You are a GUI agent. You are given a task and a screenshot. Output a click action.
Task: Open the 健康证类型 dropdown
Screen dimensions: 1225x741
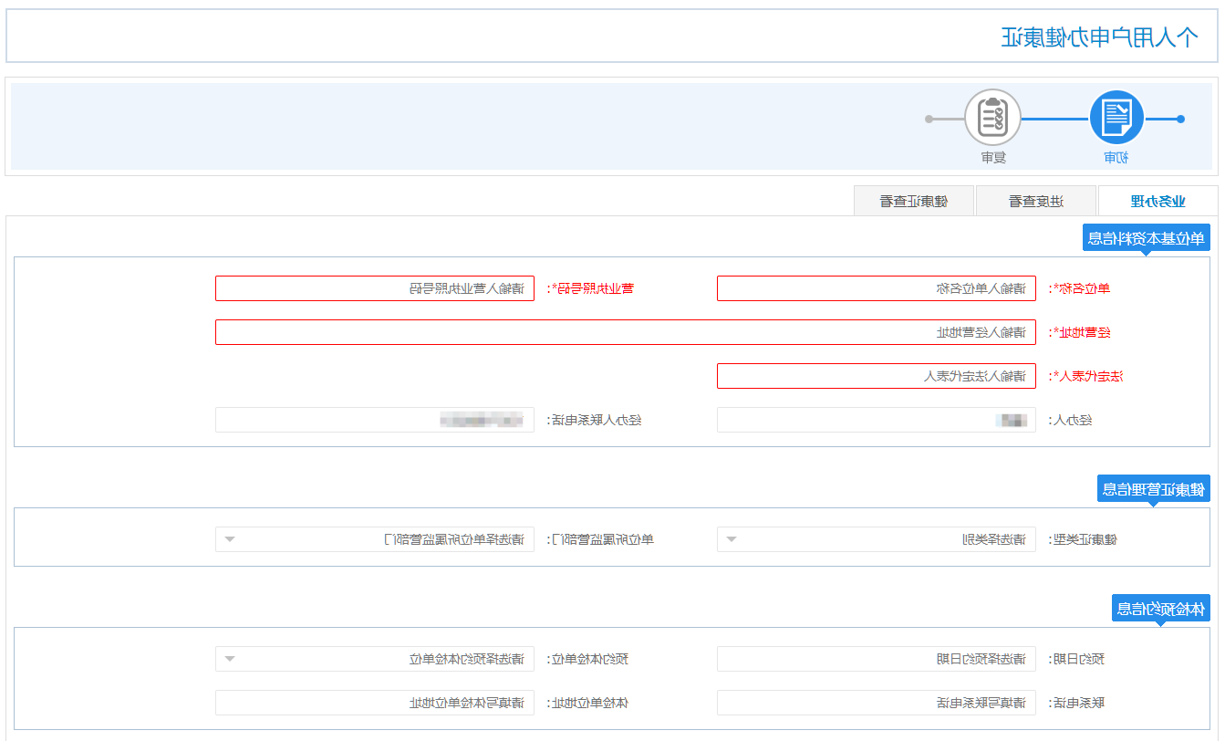coord(877,539)
